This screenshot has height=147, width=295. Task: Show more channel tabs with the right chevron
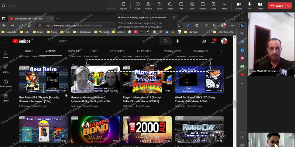221,51
